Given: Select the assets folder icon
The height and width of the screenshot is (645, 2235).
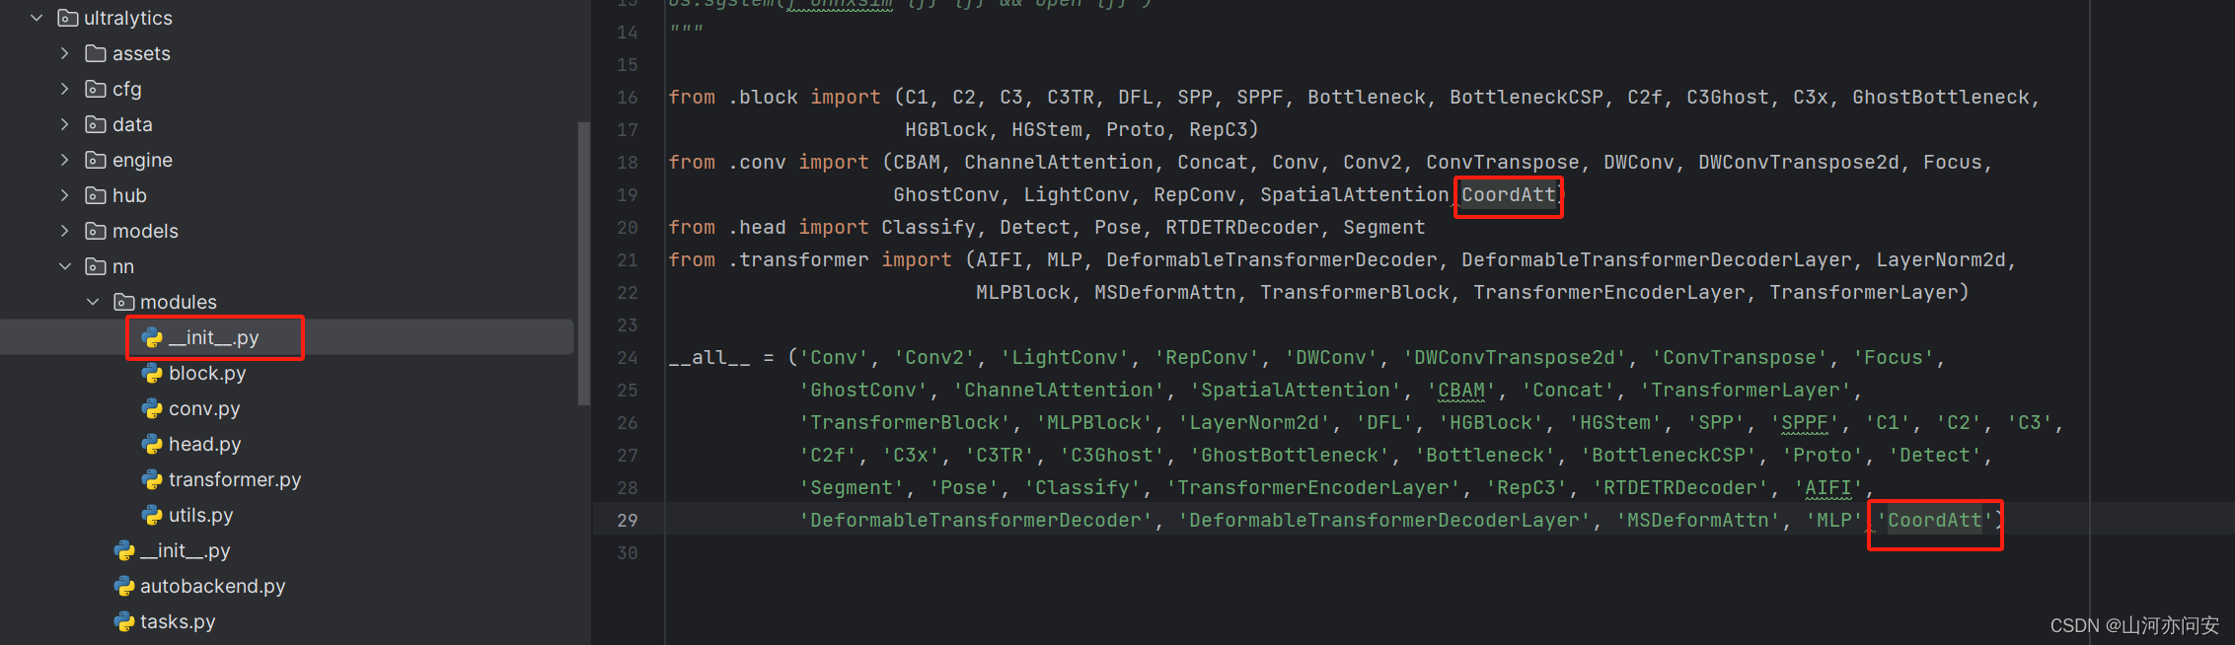Looking at the screenshot, I should 96,53.
